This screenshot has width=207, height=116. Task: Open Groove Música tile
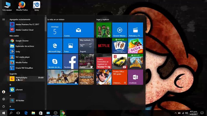click(120, 30)
